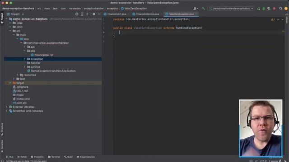Open the Structure side tool window
This screenshot has height=162, width=289.
coord(2,129)
